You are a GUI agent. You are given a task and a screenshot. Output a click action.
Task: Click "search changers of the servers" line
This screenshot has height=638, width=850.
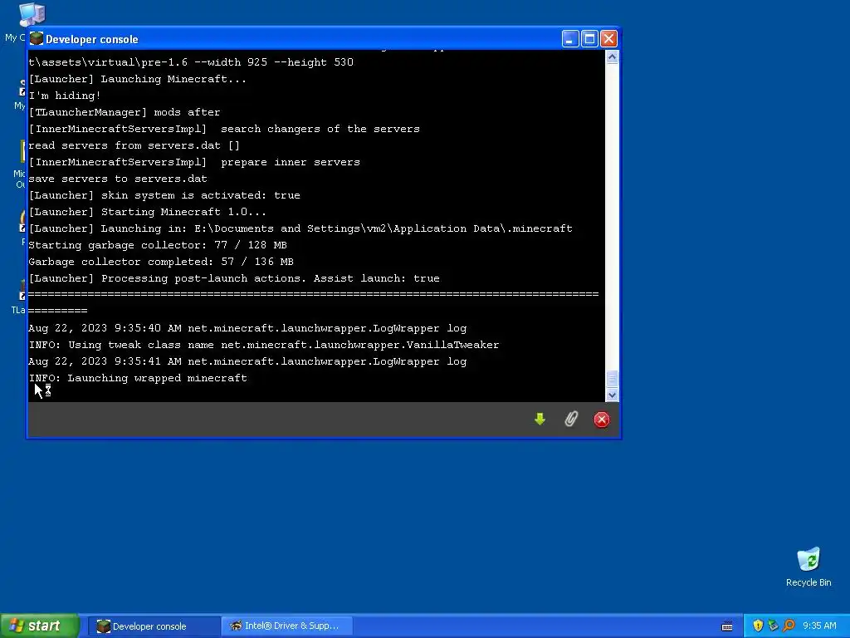[x=224, y=129]
